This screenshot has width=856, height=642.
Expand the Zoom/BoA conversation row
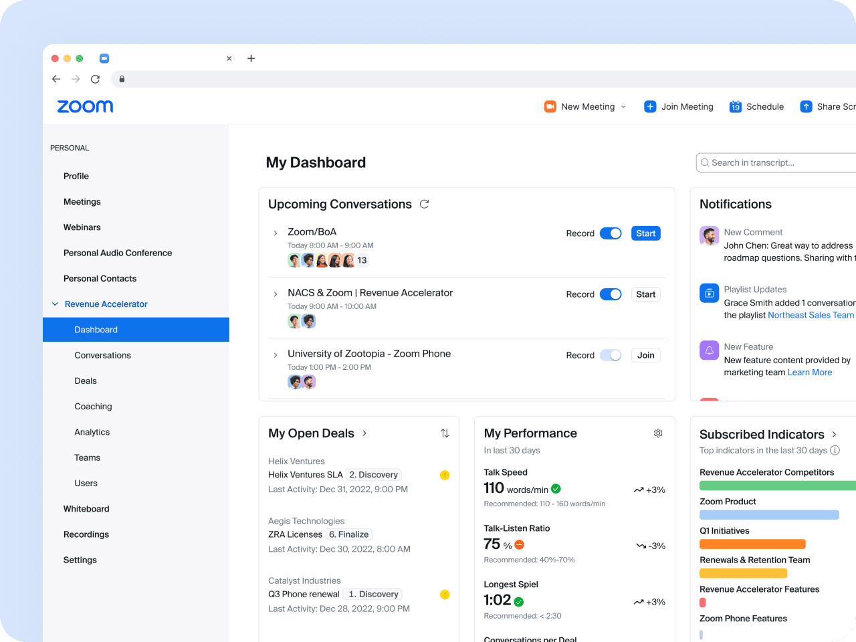pos(276,233)
